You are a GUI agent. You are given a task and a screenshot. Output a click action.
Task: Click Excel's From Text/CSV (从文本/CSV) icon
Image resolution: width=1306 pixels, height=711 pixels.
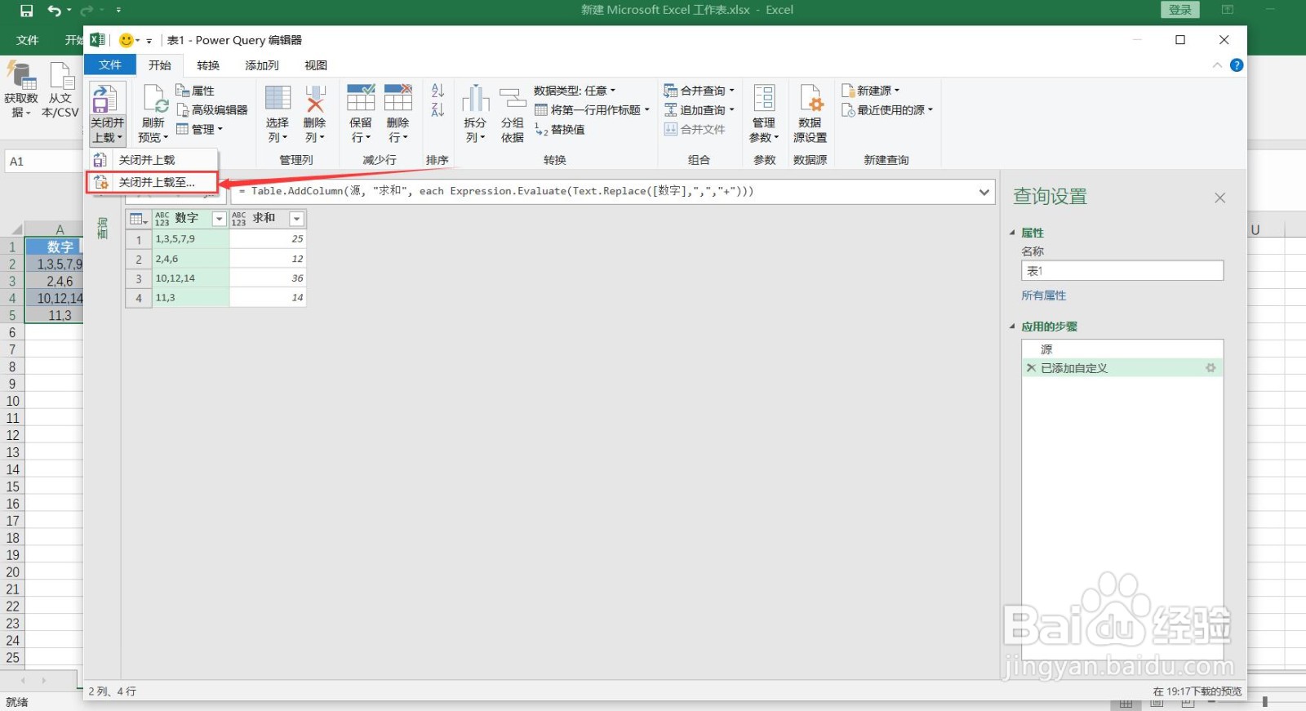point(62,76)
